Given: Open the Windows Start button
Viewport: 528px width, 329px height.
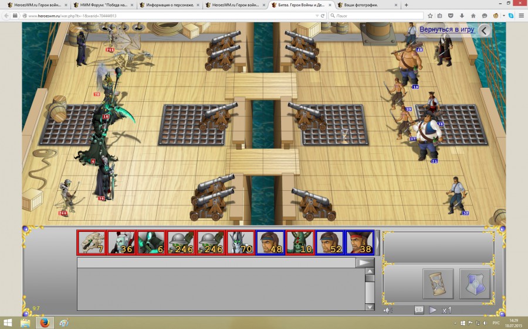Looking at the screenshot, I should 8,323.
